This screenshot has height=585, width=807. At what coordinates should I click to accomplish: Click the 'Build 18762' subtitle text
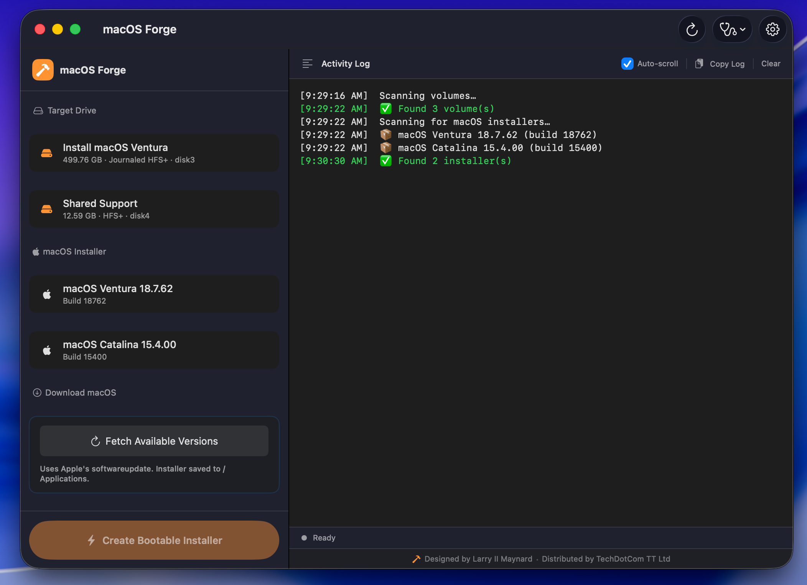pos(84,301)
